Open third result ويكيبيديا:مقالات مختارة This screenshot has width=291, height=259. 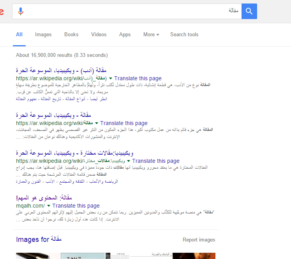(x=75, y=153)
